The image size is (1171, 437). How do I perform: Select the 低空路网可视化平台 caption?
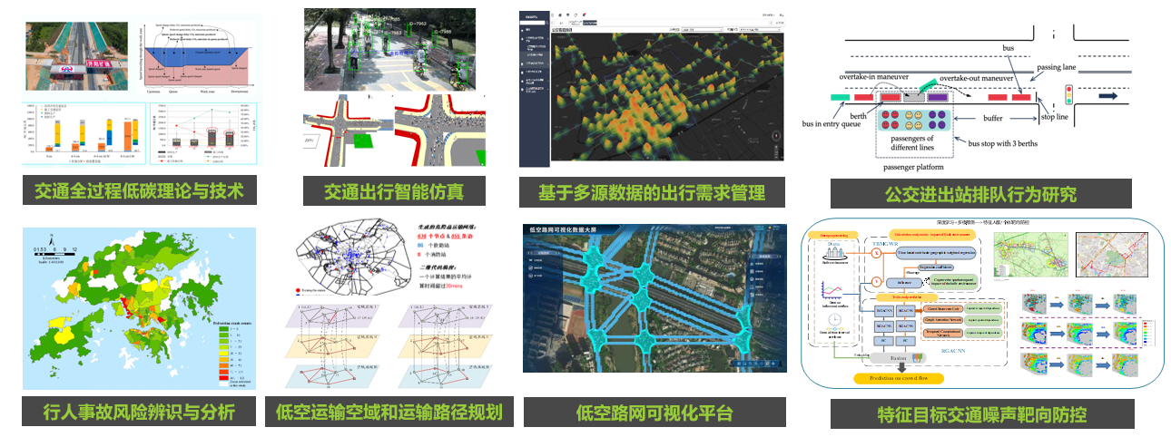click(x=654, y=413)
